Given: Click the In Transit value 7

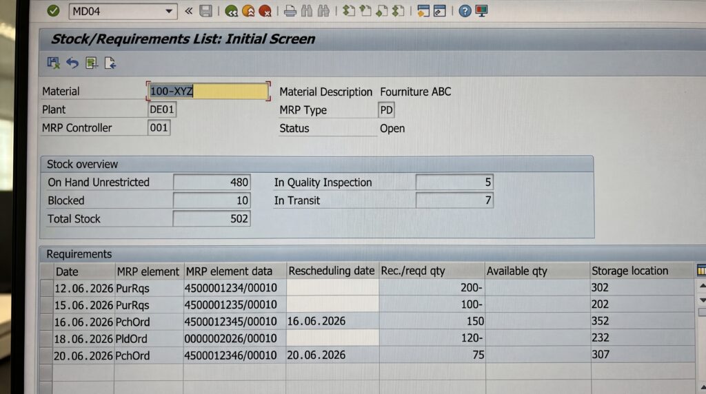Looking at the screenshot, I should 454,200.
